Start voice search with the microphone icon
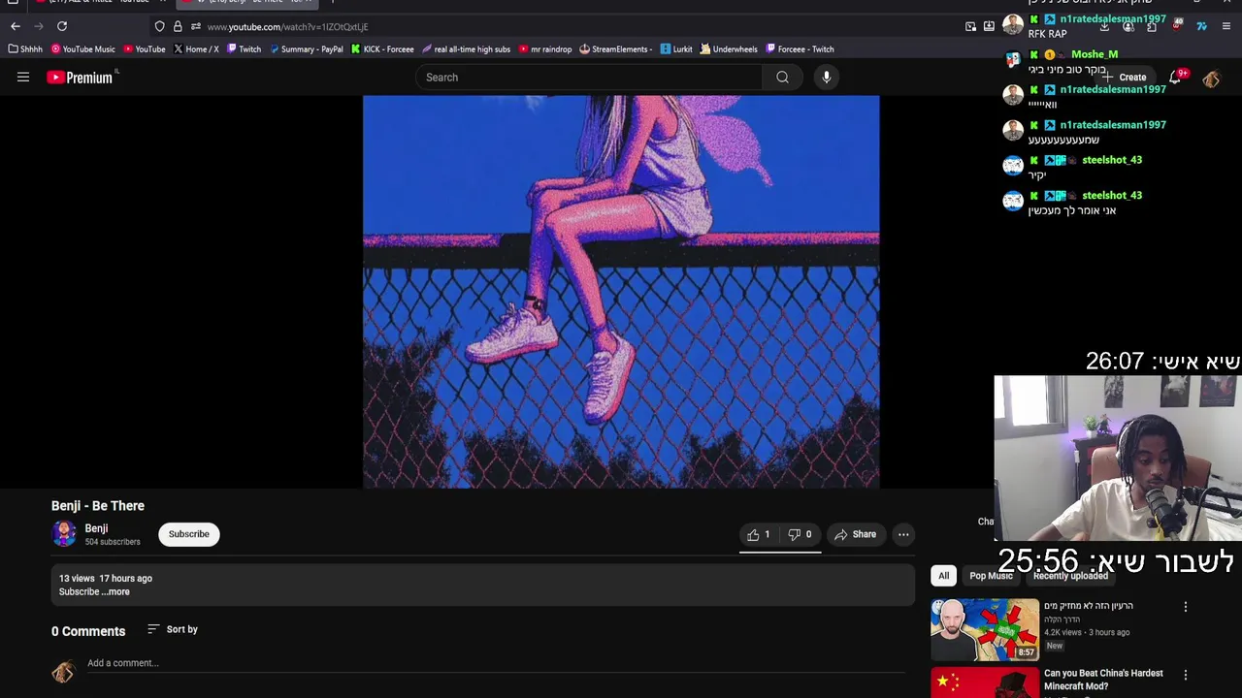 (827, 78)
